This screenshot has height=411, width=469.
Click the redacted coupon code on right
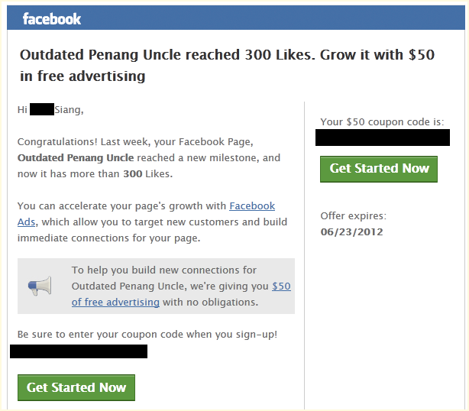383,138
